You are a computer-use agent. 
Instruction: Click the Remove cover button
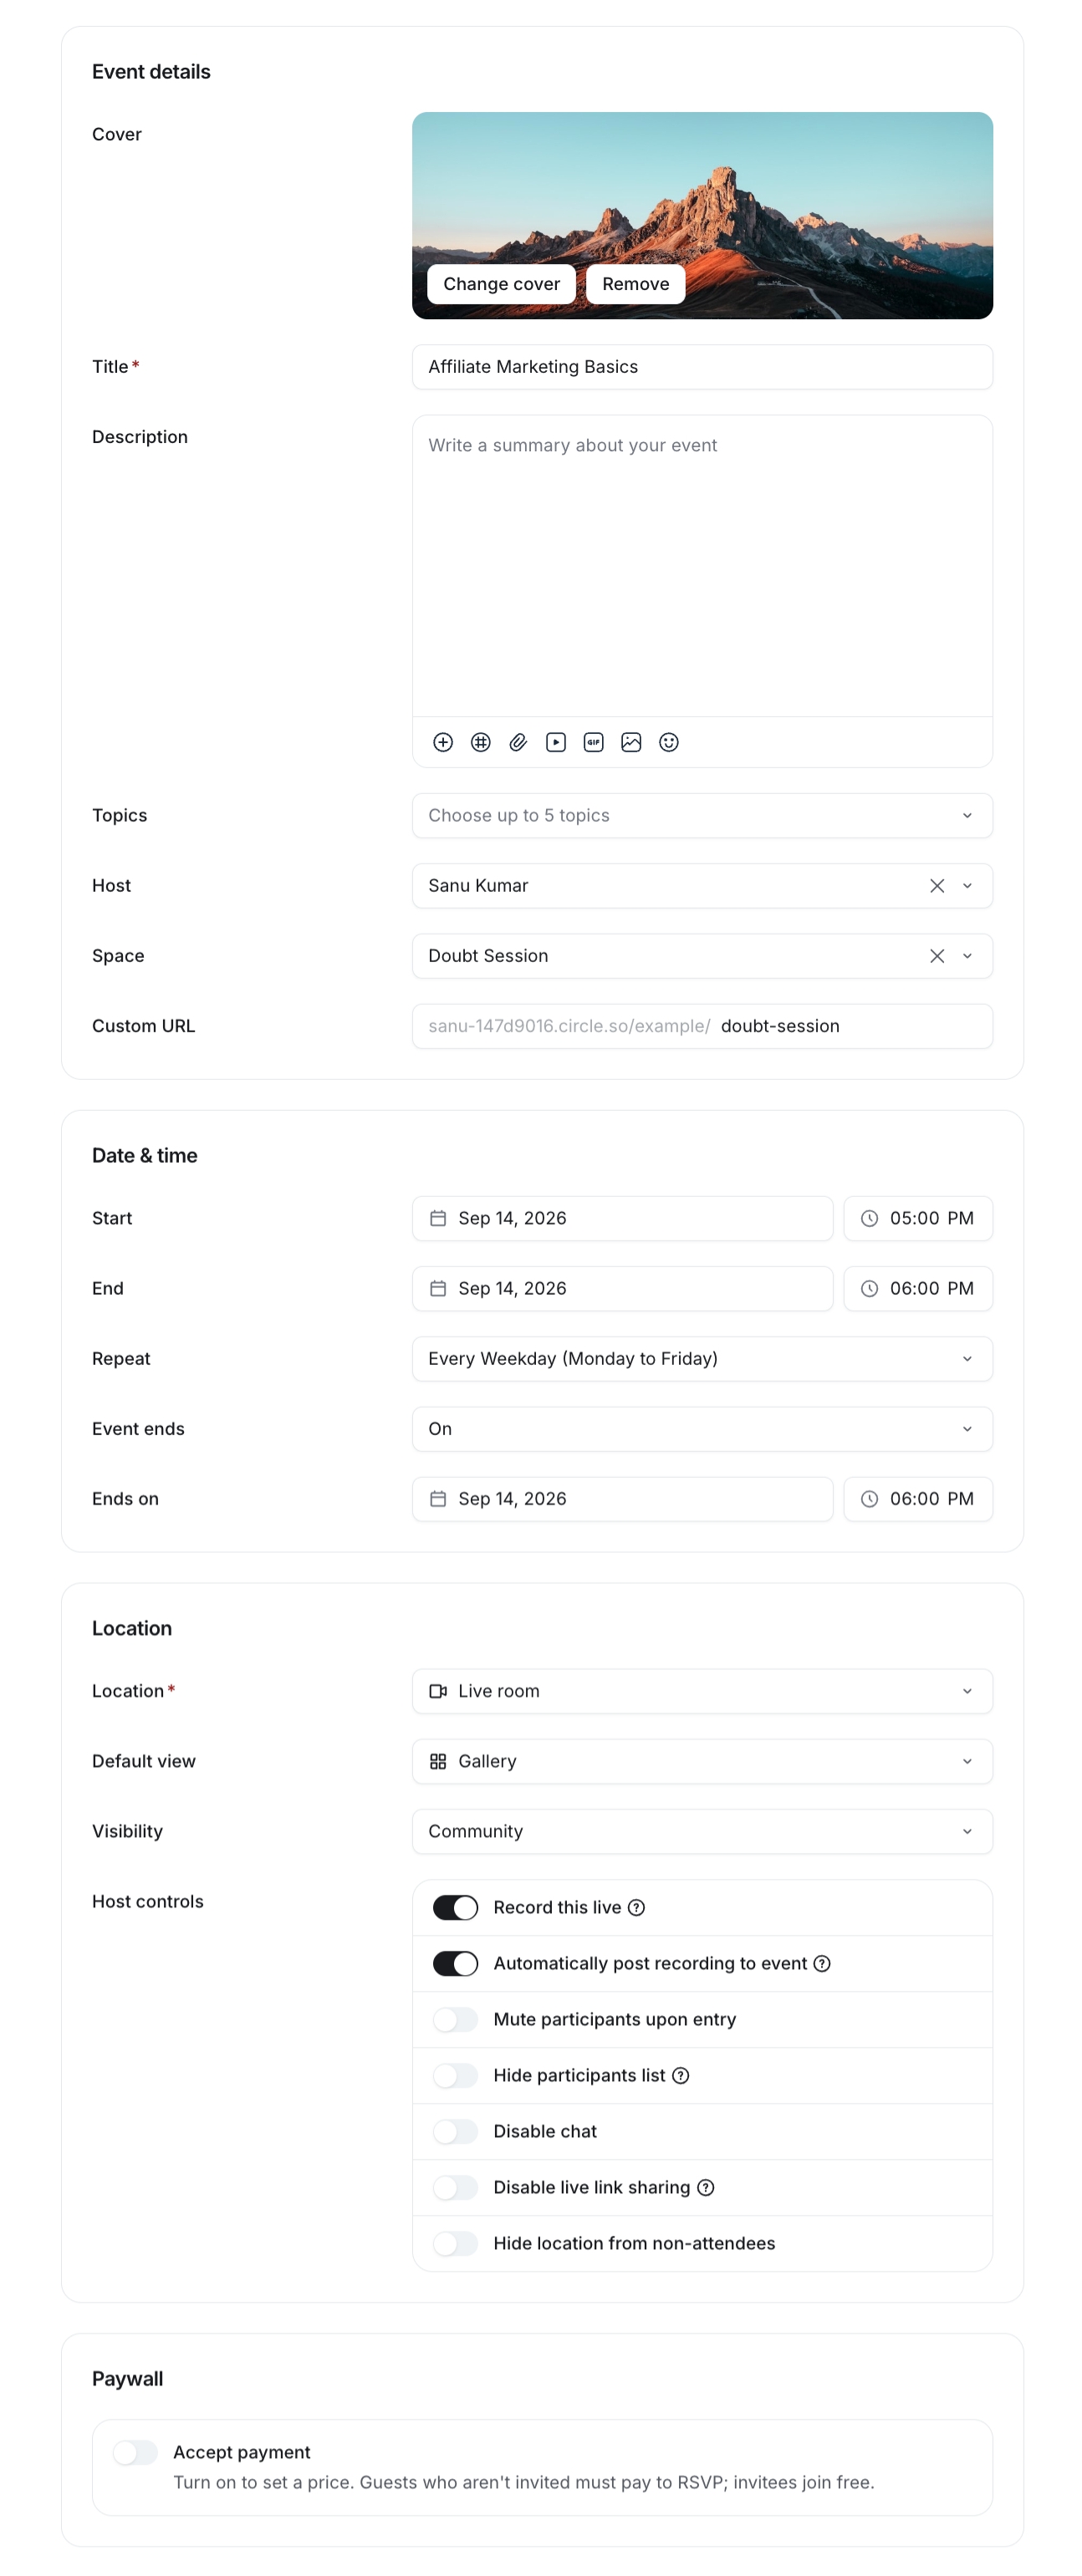point(636,284)
